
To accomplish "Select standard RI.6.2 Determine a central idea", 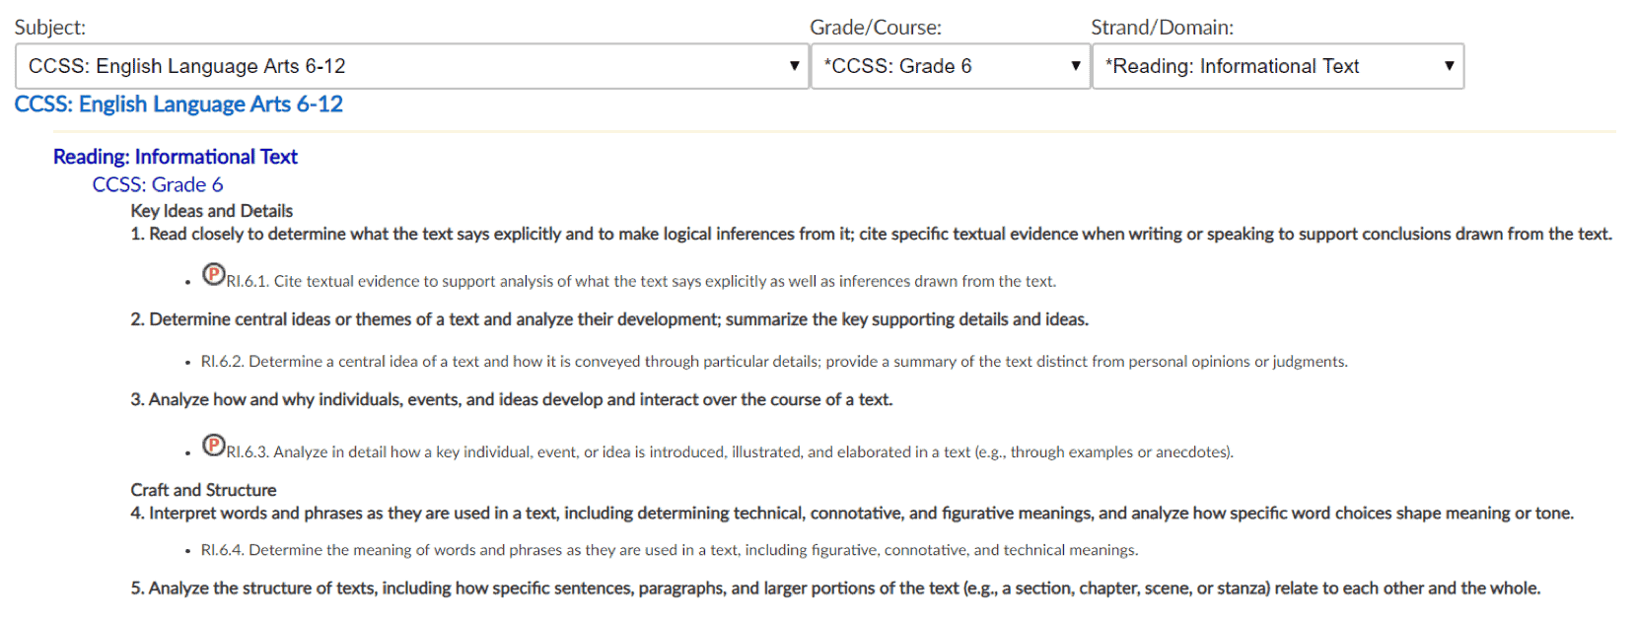I will pyautogui.click(x=774, y=362).
